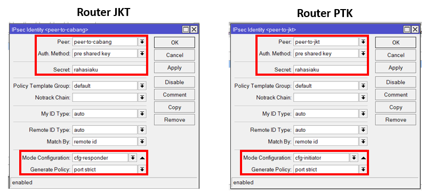Open Auth. Method dropdown in Router JKT
This screenshot has width=425, height=193.
click(x=142, y=53)
